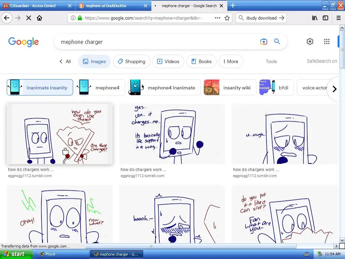Open the Library icon in toolbar

[x=315, y=18]
